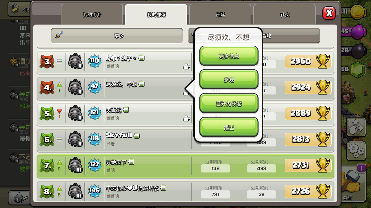Open the 部落 tab

(x=220, y=14)
